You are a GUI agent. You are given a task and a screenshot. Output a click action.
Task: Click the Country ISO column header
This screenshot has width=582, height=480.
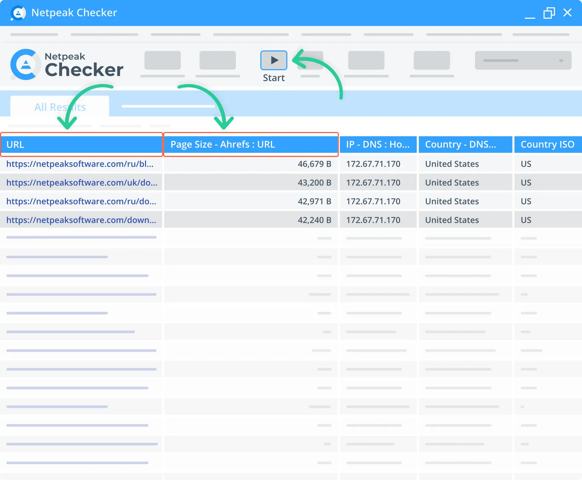tap(548, 144)
